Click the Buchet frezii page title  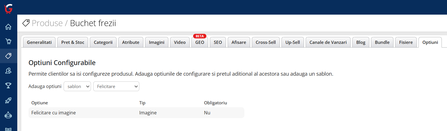point(93,23)
